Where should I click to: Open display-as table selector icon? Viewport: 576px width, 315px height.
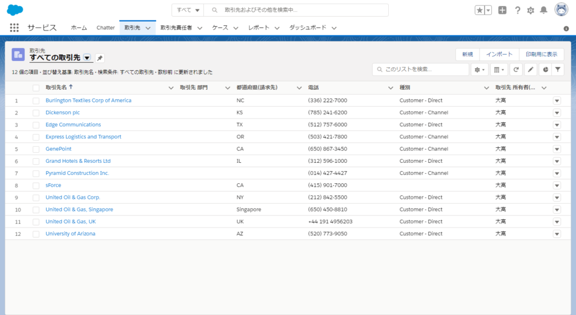499,69
